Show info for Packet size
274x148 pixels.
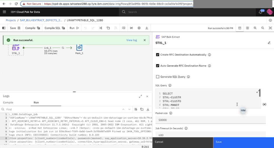click(171, 113)
